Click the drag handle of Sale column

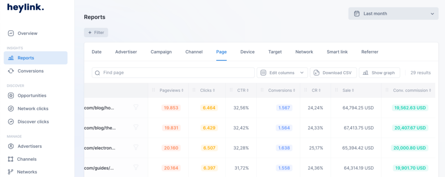click(x=336, y=90)
